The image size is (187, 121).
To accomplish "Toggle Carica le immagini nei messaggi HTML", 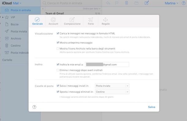I will [x=58, y=33].
